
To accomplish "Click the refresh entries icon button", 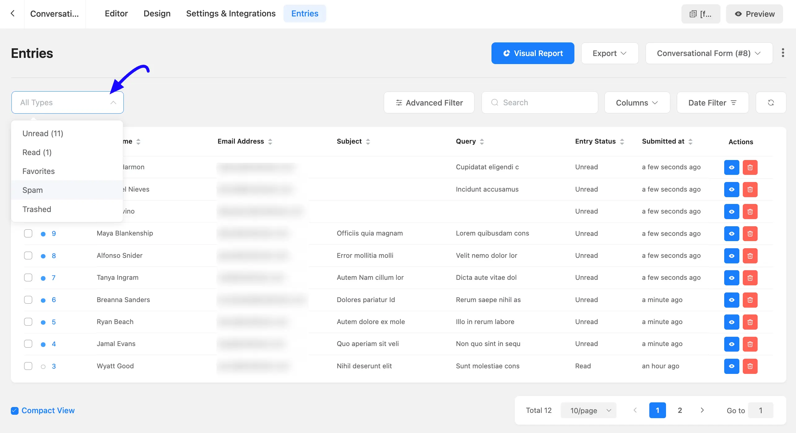I will [x=771, y=102].
